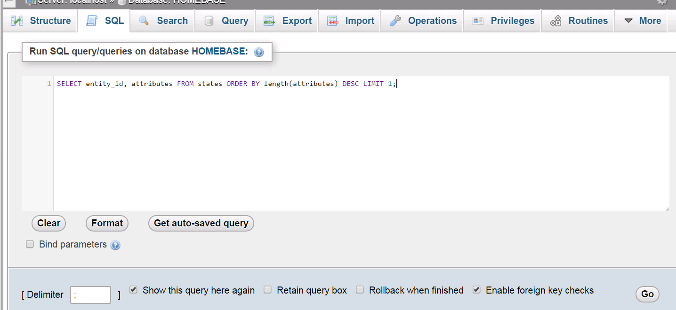The image size is (676, 310).
Task: Enable Rollback when finished
Action: tap(360, 290)
